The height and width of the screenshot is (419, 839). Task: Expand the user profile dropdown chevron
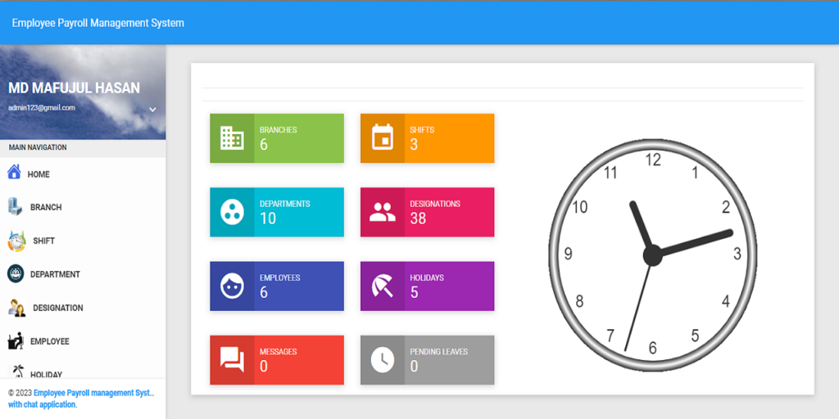(x=152, y=110)
